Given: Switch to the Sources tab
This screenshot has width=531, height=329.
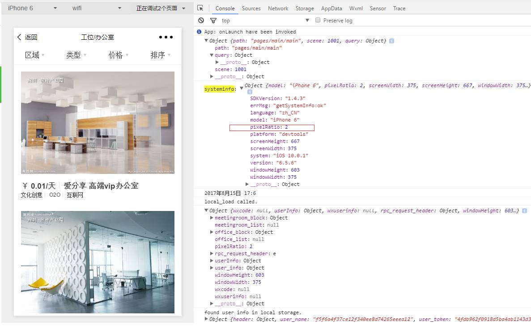Looking at the screenshot, I should tap(251, 8).
